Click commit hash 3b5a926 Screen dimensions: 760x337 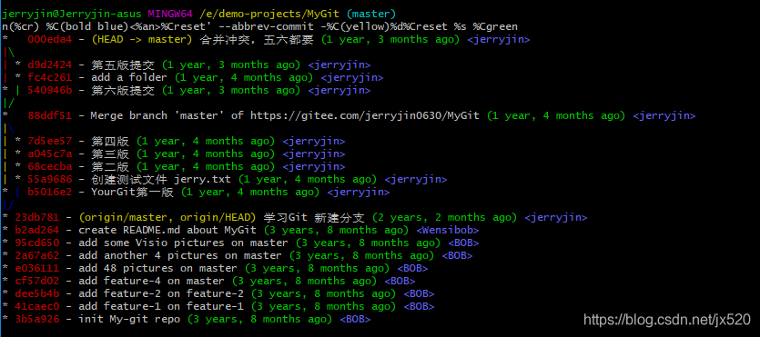(36, 320)
